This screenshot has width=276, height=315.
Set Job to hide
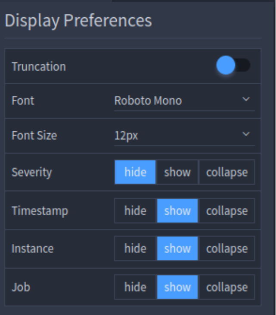point(135,287)
